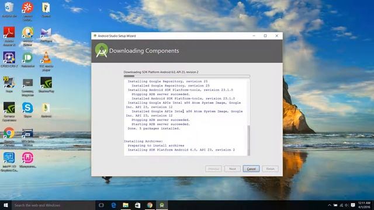This screenshot has width=374, height=210.
Task: Click the log line 'Done. 5 packages installed.'
Action: click(x=154, y=128)
